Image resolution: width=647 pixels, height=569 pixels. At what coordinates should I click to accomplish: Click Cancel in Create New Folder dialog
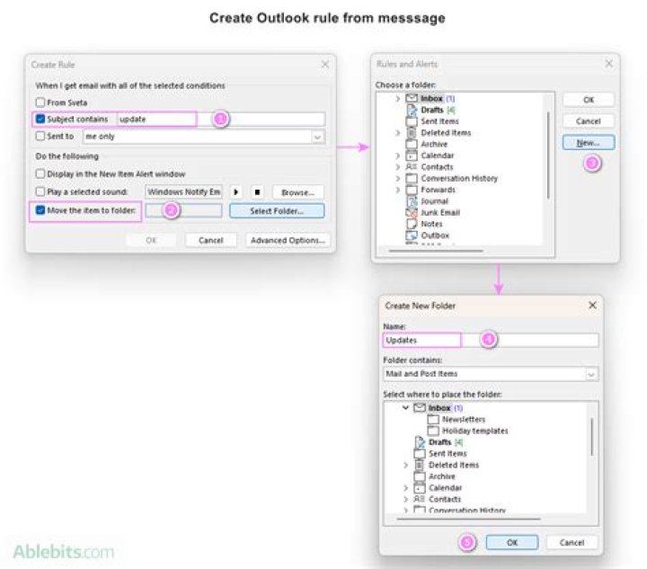click(572, 542)
